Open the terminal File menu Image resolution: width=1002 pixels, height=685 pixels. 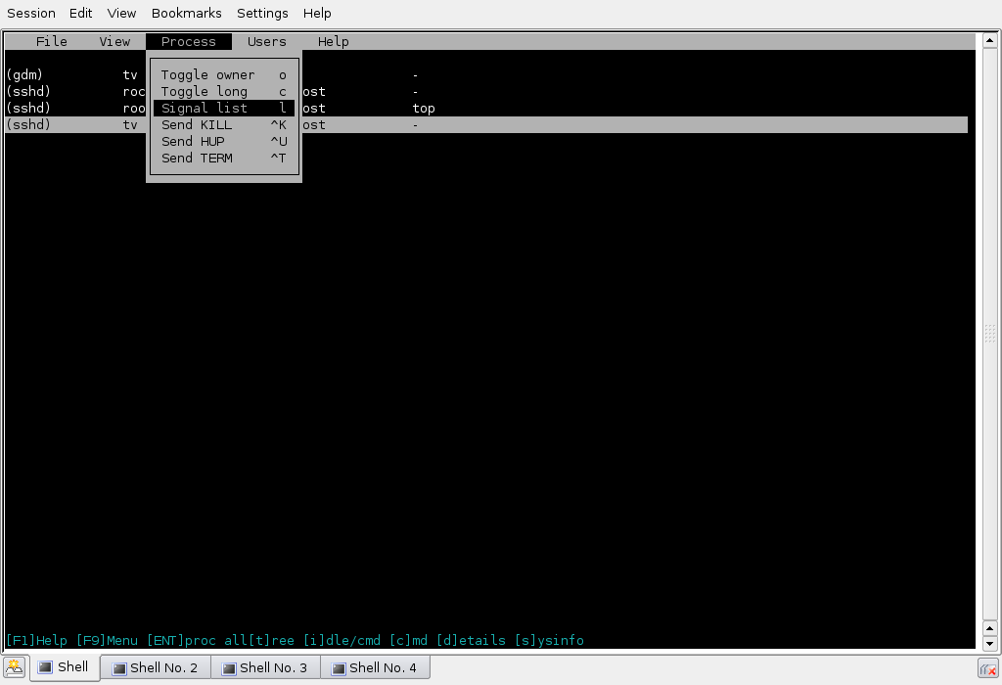[51, 41]
